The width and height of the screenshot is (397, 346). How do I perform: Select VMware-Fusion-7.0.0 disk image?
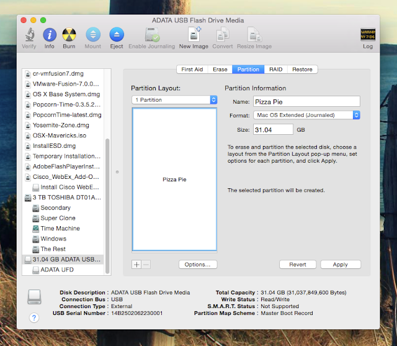tap(63, 84)
